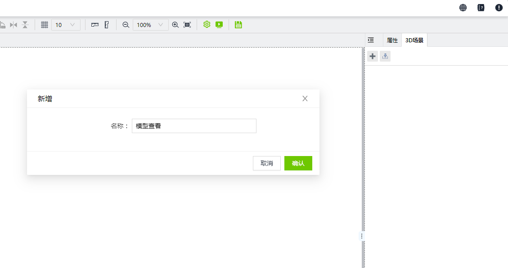Click the vertical flip icon

tap(25, 25)
